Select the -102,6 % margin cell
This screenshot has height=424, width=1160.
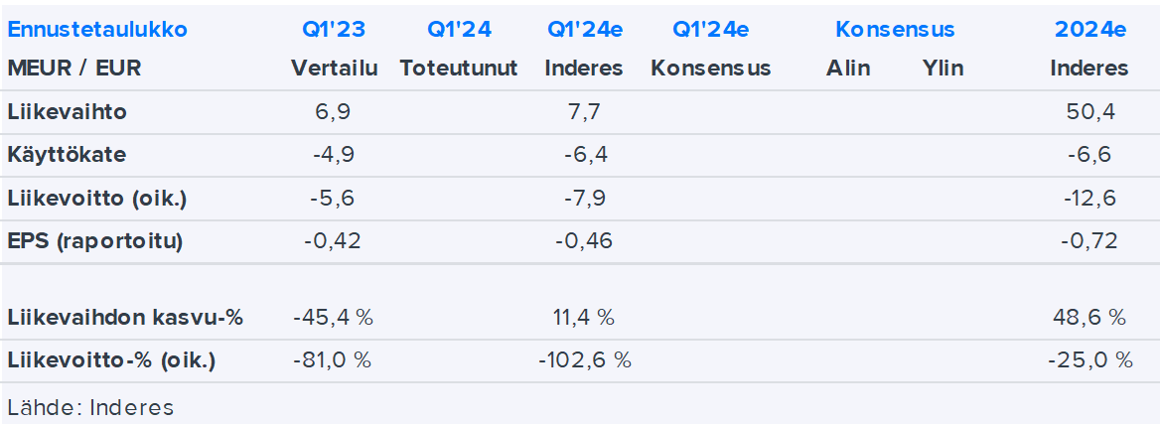click(585, 360)
